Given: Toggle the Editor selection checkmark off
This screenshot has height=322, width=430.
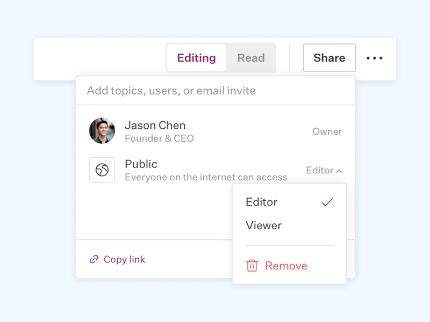Looking at the screenshot, I should 327,202.
